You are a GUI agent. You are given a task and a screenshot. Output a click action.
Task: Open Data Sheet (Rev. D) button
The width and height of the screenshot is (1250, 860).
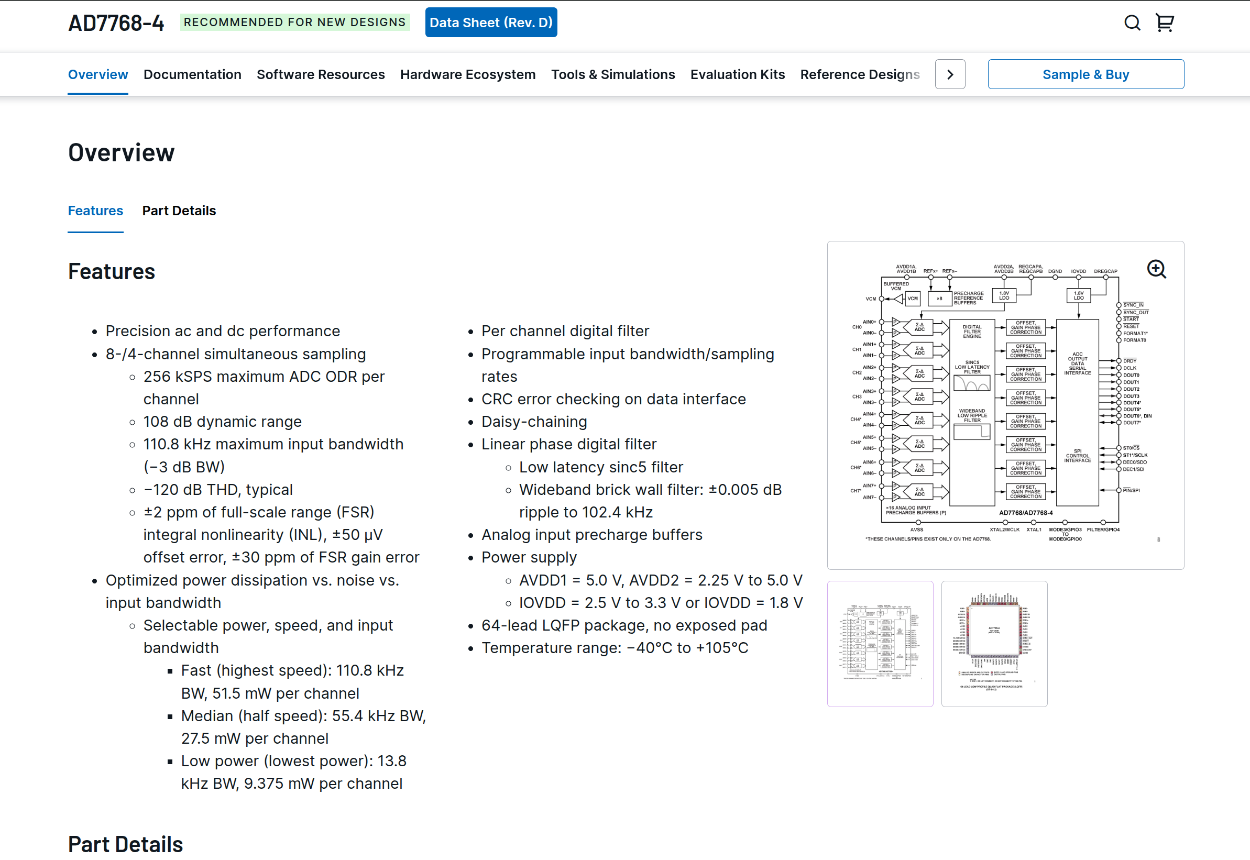[x=490, y=23]
